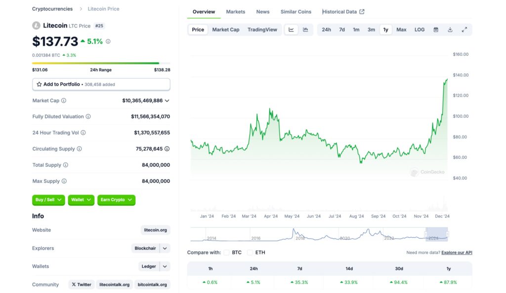Viewport: 506px width, 293px height.
Task: Show Market Cap info tooltip icon
Action: coord(64,101)
